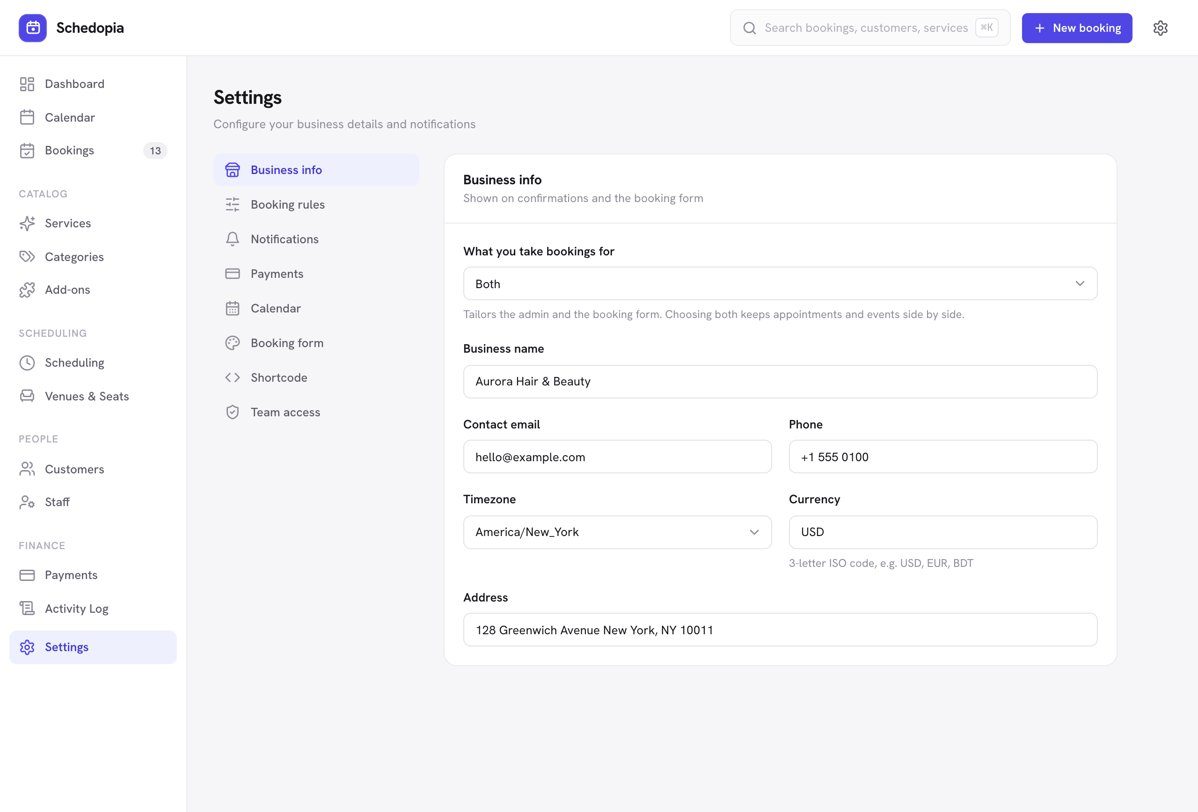Open Staff in the sidebar
This screenshot has width=1198, height=812.
coord(93,502)
